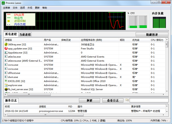172x124 pixels.
Task: Sort by the 优先级 column header
Action: click(136, 40)
